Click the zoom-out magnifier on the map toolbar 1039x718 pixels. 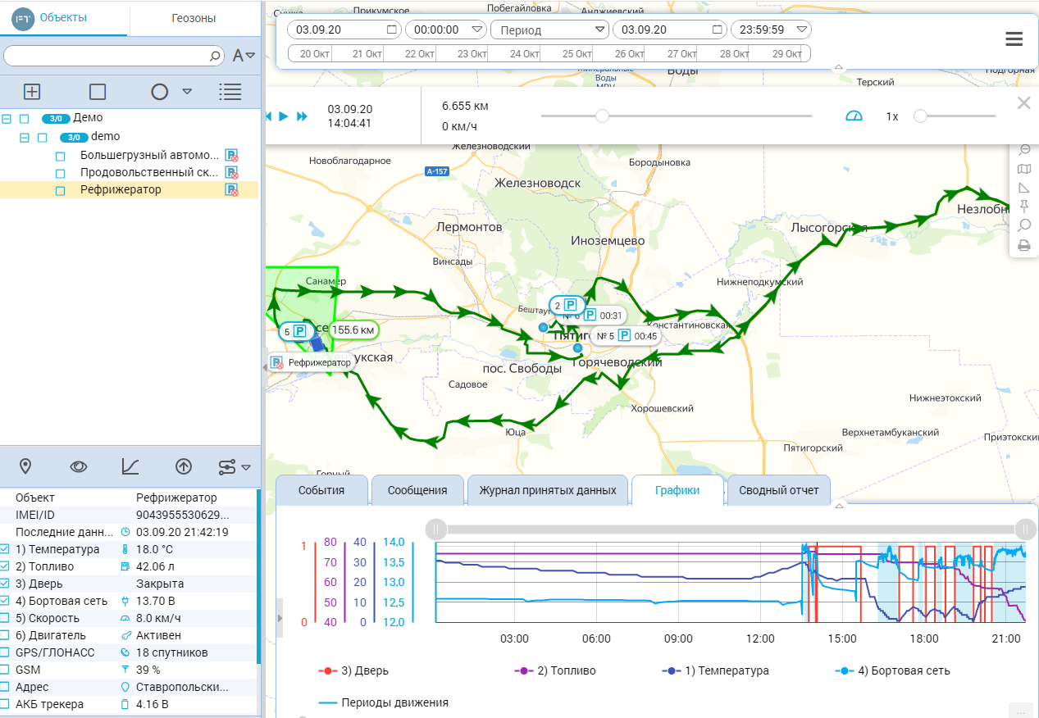1024,150
